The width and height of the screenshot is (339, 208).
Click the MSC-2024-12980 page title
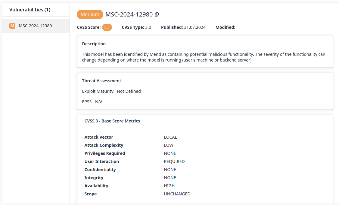[129, 14]
